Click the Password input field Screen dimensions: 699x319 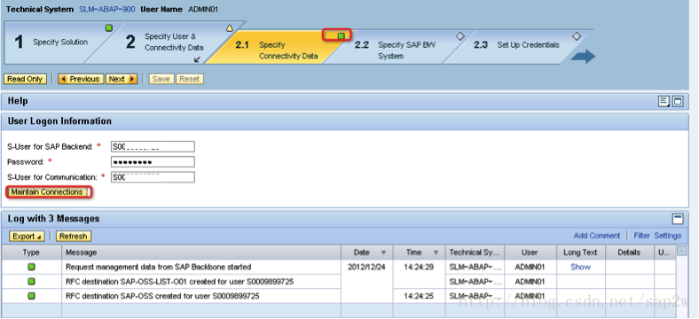153,162
